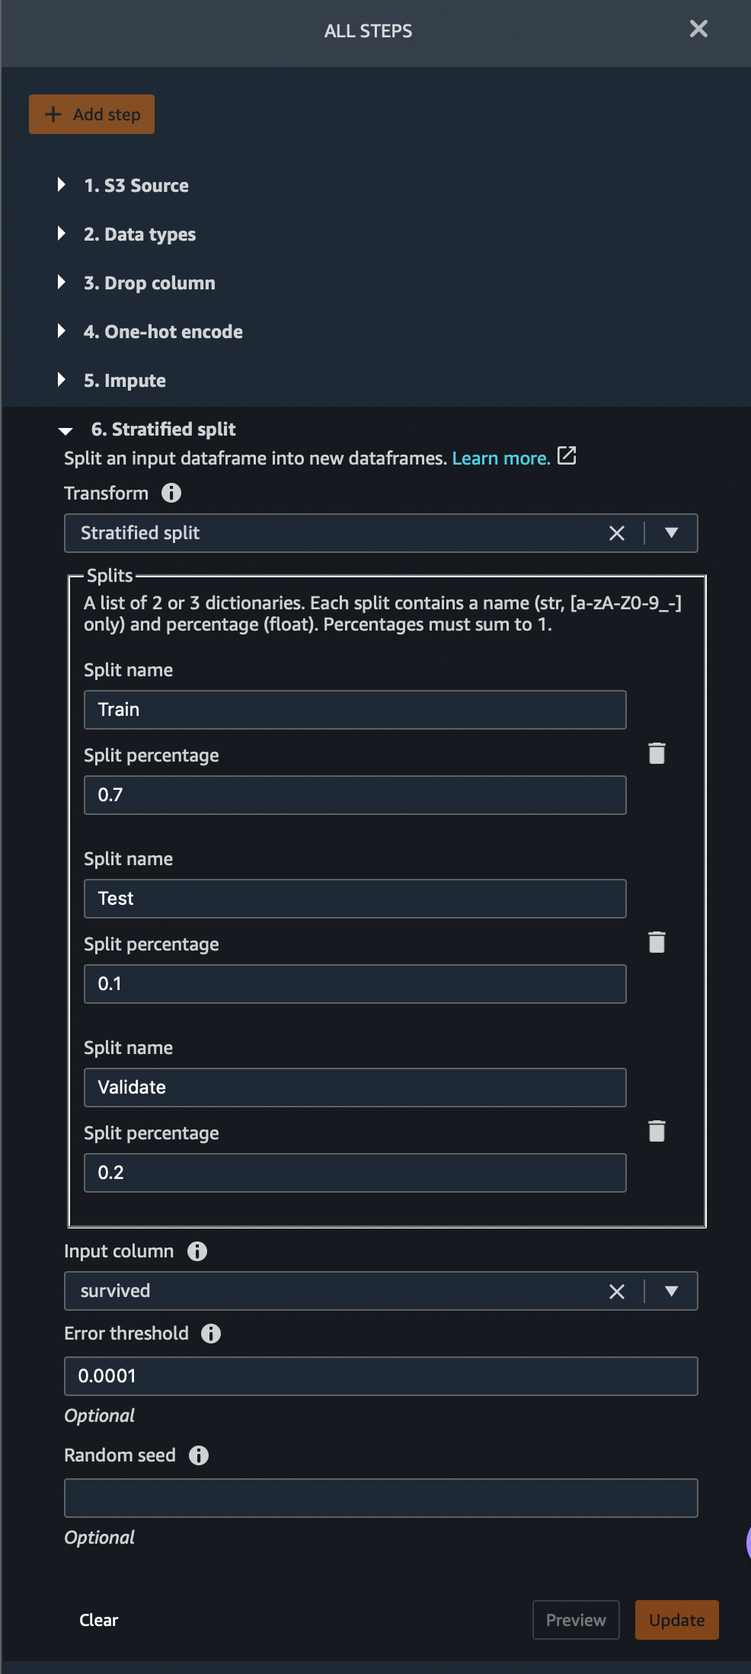Click the Add step button
This screenshot has height=1674, width=751.
point(91,114)
